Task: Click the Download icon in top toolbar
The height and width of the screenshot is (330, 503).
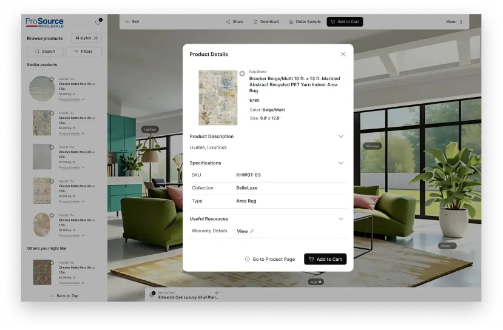Action: click(255, 22)
